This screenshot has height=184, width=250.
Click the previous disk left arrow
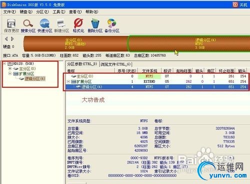click(x=6, y=39)
